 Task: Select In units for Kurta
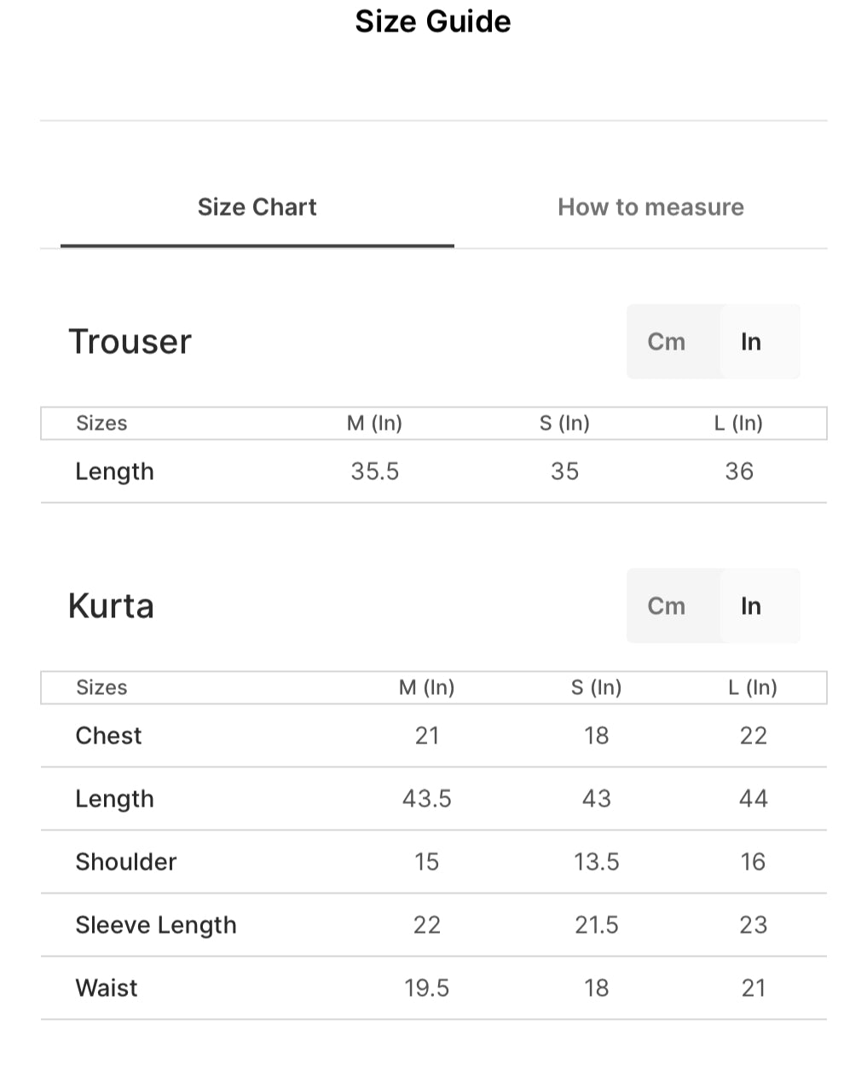(x=751, y=606)
